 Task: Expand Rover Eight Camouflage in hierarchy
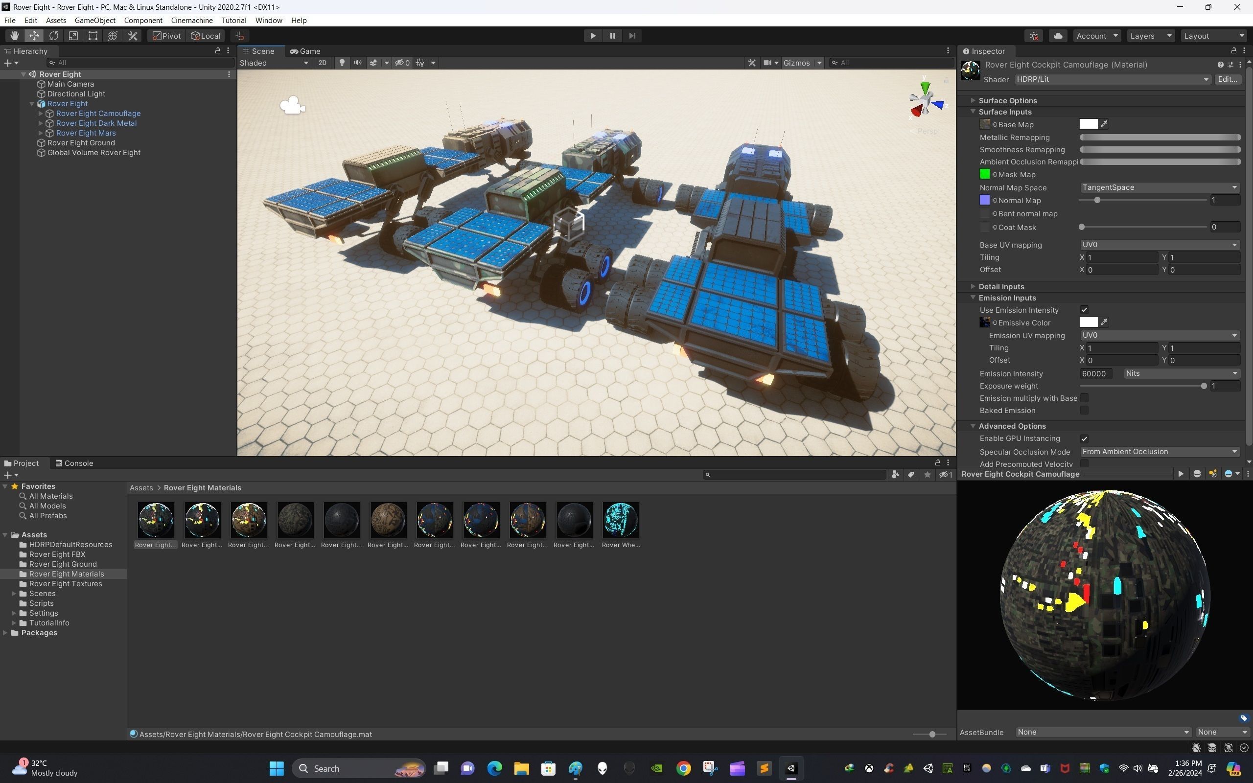click(41, 114)
